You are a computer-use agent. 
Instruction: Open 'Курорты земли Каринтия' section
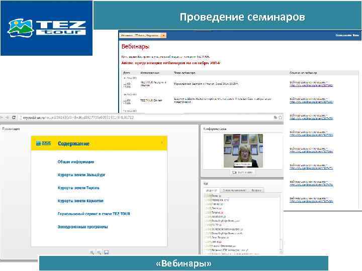pos(80,201)
